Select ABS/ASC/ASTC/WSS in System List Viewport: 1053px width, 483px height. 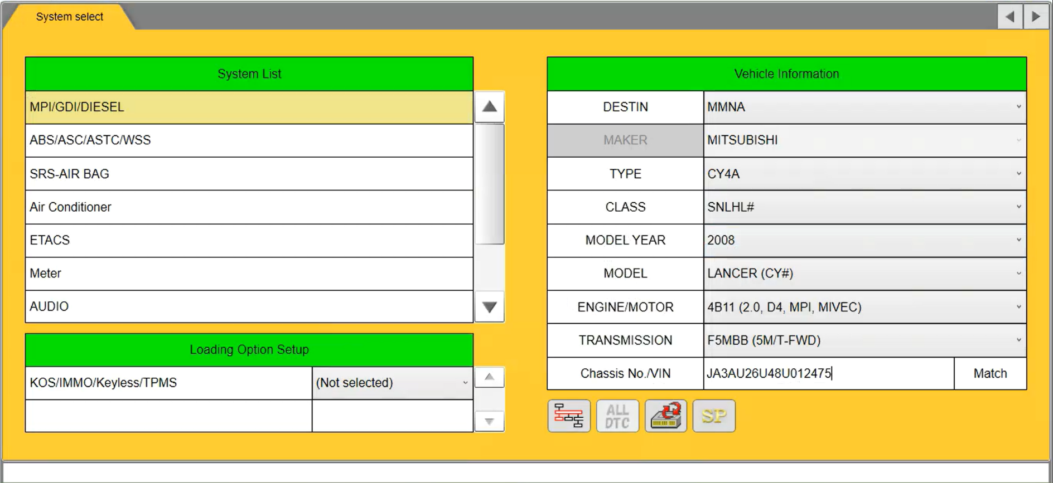[249, 140]
